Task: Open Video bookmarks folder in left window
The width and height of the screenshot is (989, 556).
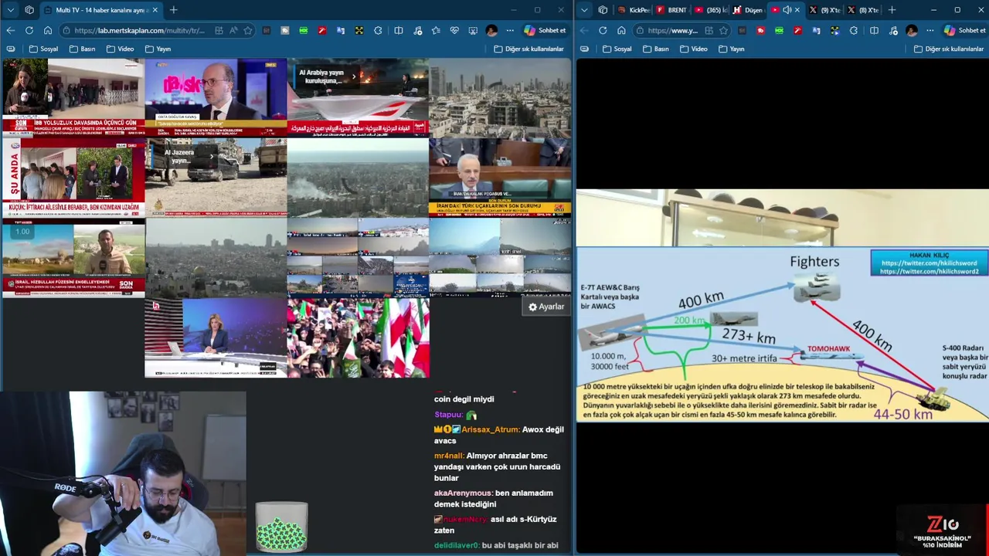Action: (120, 49)
